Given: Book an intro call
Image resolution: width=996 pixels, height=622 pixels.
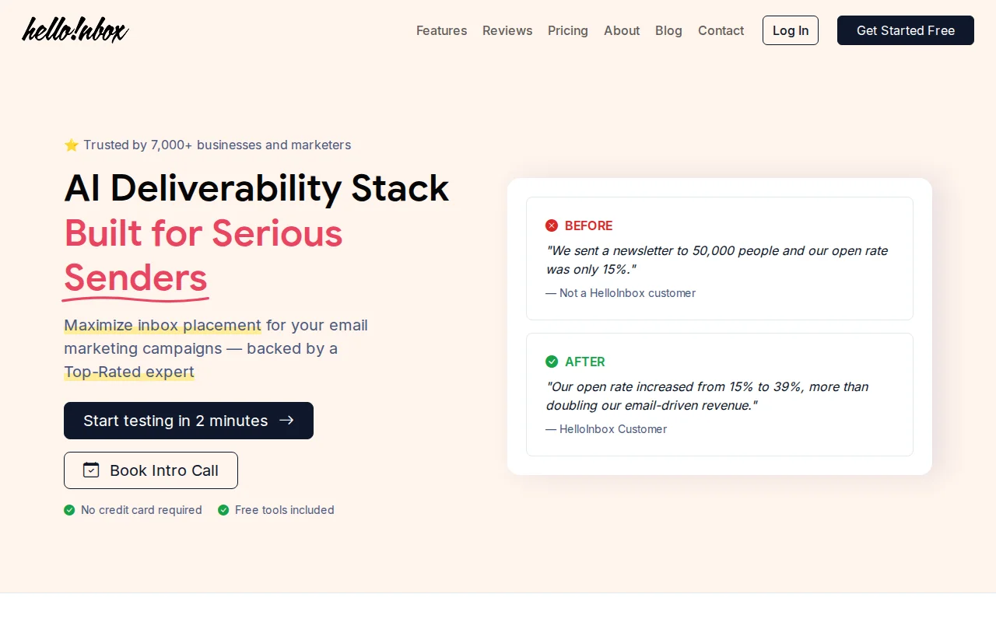Looking at the screenshot, I should [151, 470].
